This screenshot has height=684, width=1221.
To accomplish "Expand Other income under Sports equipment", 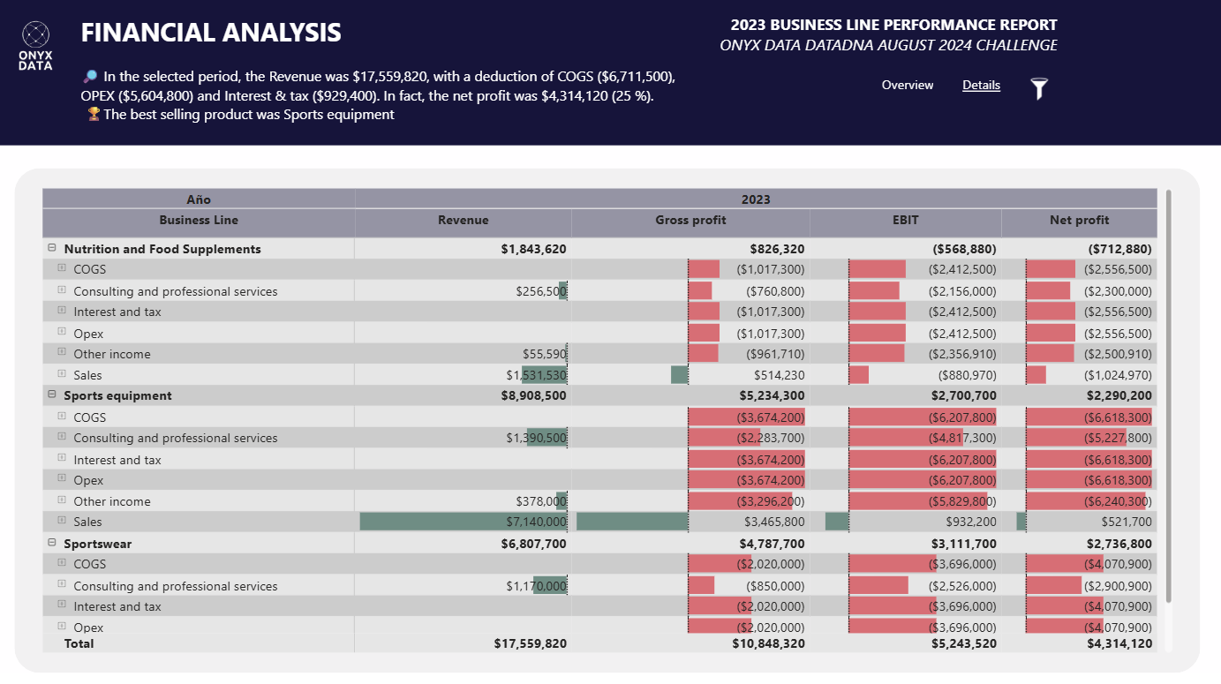I will 62,500.
